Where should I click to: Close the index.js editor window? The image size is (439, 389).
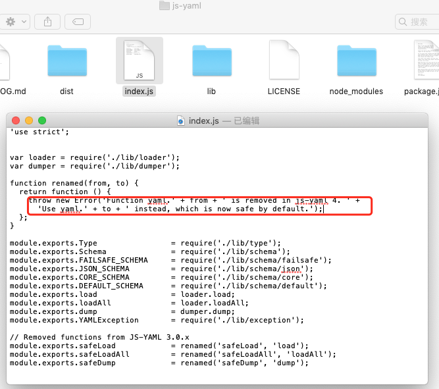[x=16, y=120]
